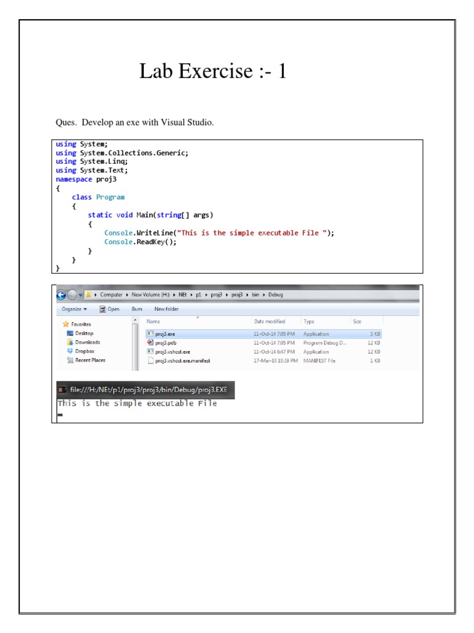Click the Open toolbar button

pos(110,309)
